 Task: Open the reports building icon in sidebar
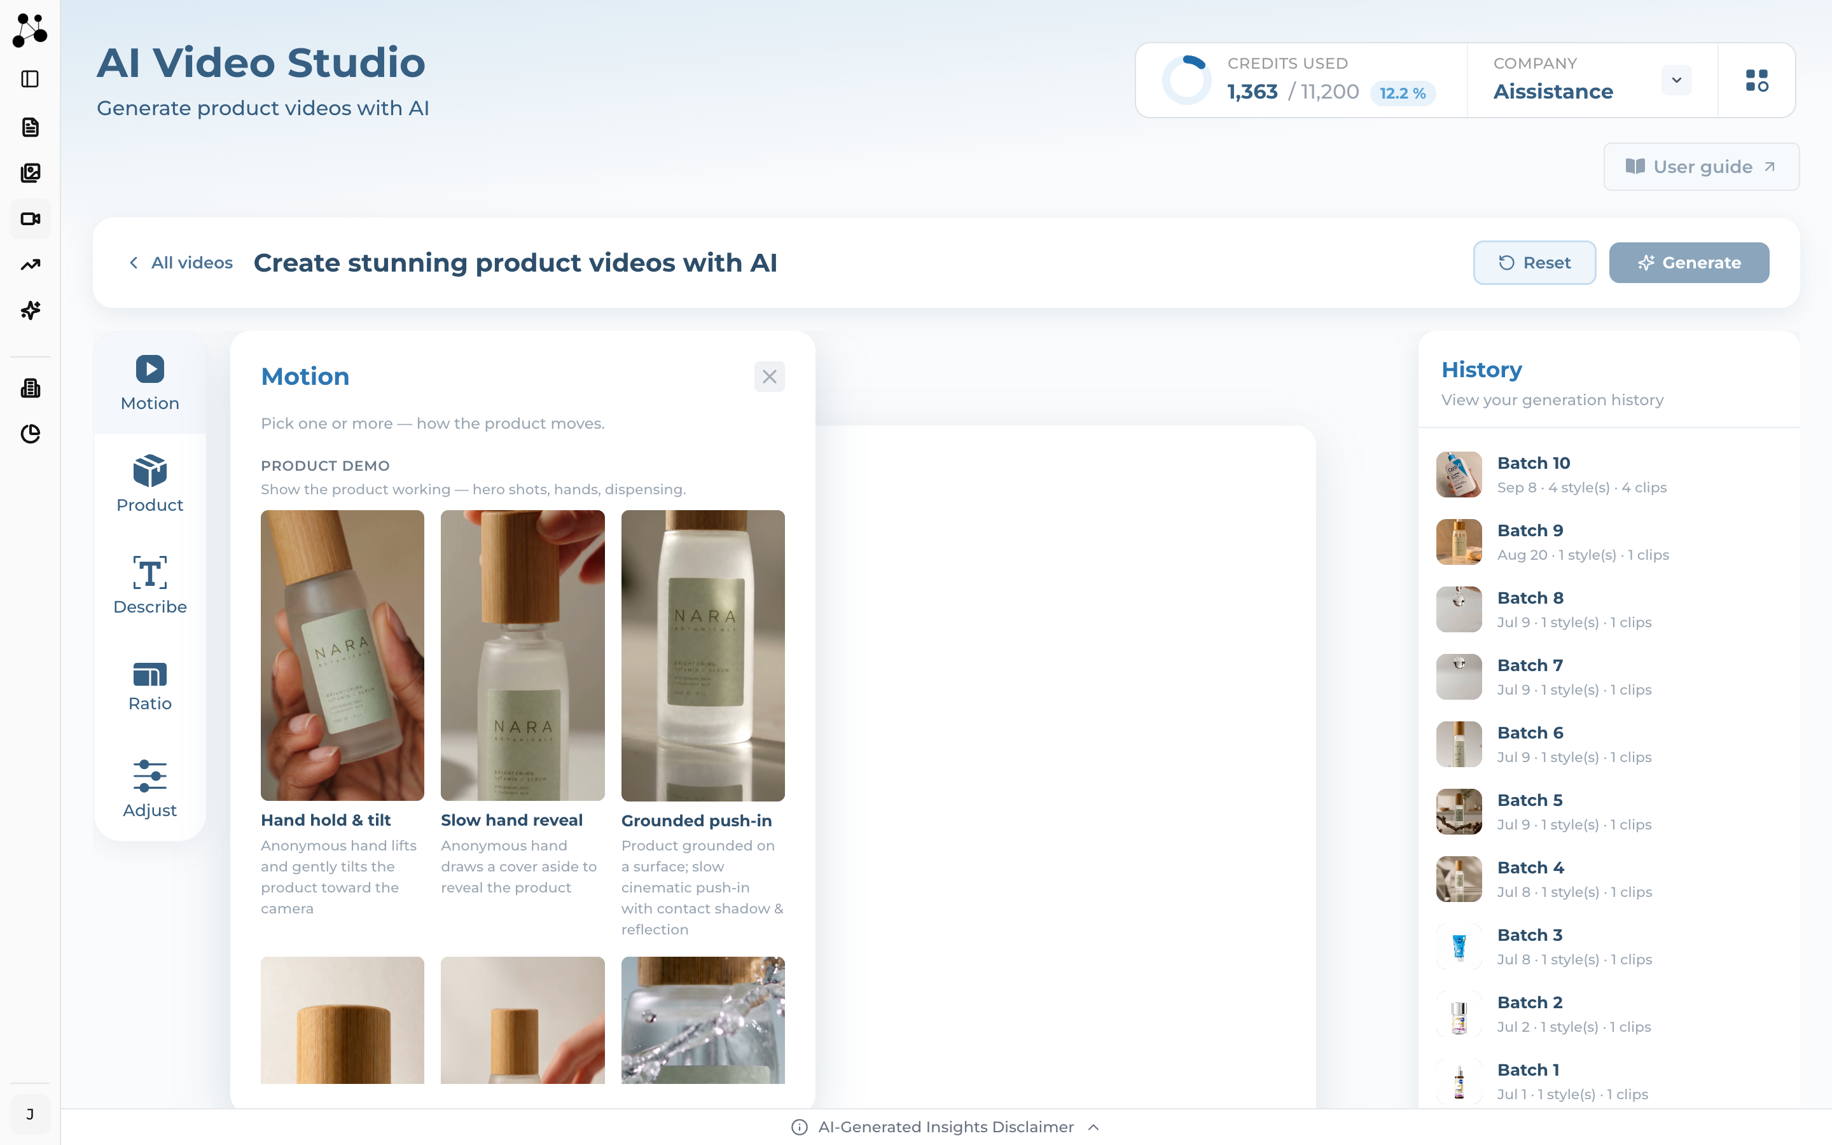[x=31, y=389]
